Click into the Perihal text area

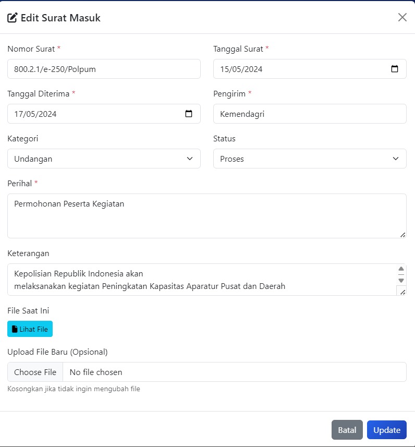pyautogui.click(x=206, y=216)
